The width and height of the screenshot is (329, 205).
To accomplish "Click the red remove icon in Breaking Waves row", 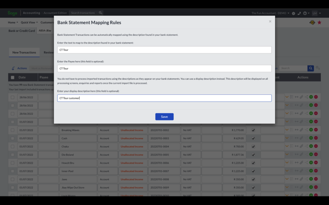I will click(x=316, y=130).
